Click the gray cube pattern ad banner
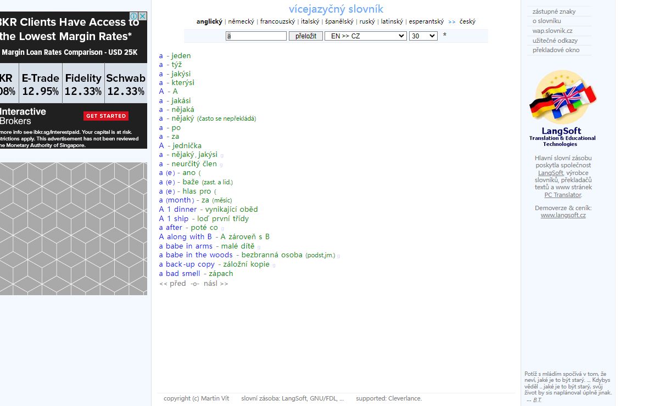Image resolution: width=659 pixels, height=406 pixels. pos(74,228)
